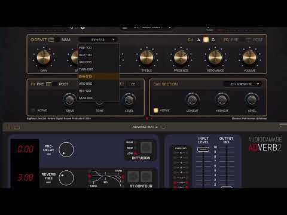Click the 3.08 reverb time readout
This screenshot has height=215, width=287.
25,177
